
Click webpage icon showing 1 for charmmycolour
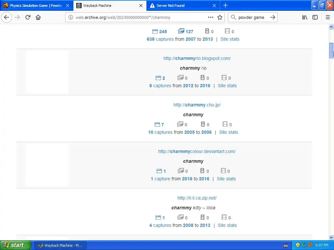coord(159,171)
